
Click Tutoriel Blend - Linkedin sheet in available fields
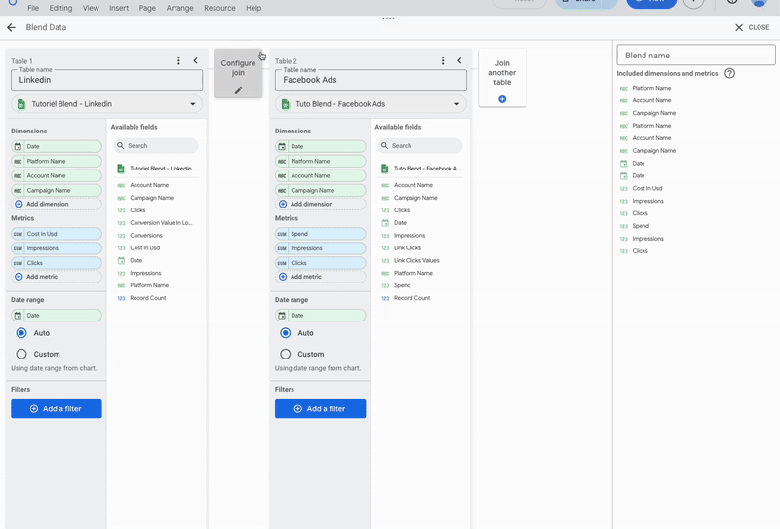pos(156,169)
